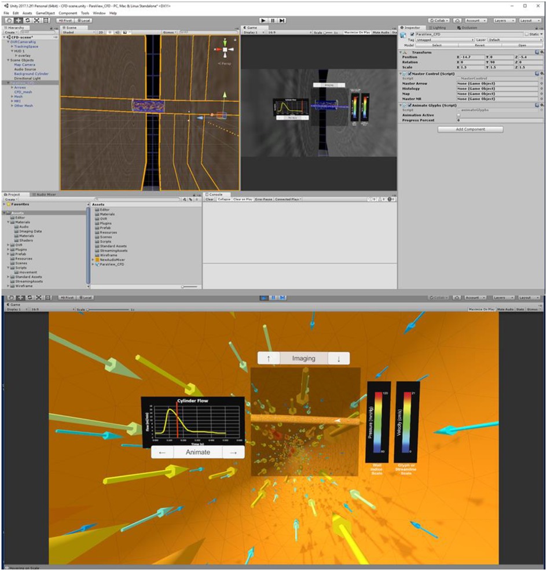Viewport: 547px width, 571px height.
Task: Click the Imaging button in lower Game view
Action: [303, 358]
